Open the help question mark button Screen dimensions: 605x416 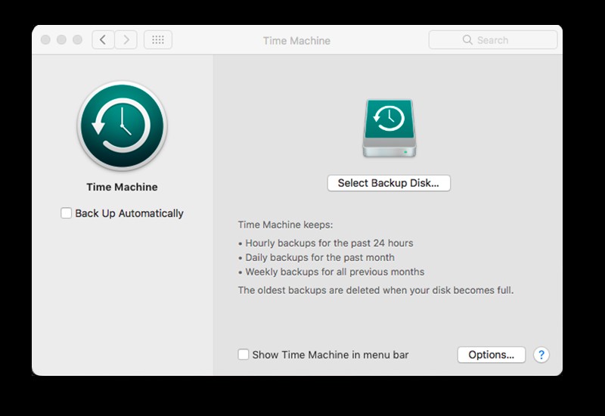click(x=541, y=355)
